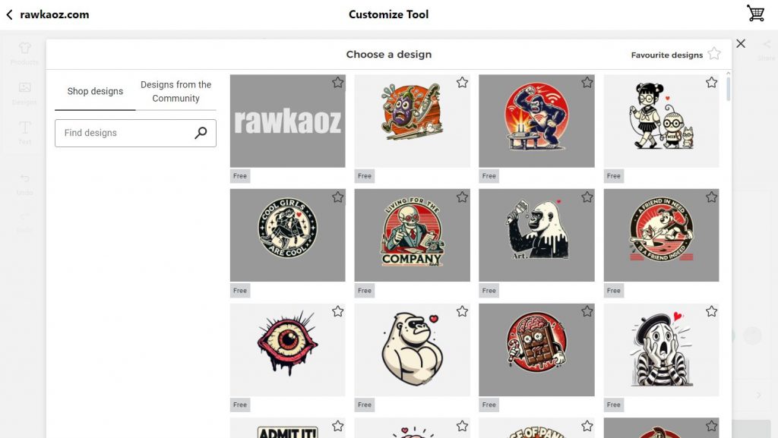Select the Designs icon in the sidebar

pyautogui.click(x=24, y=93)
